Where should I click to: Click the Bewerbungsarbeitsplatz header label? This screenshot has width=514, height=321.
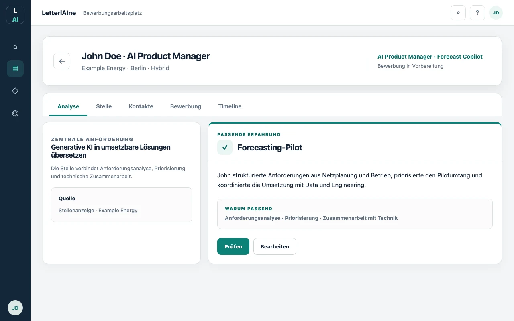(x=112, y=13)
